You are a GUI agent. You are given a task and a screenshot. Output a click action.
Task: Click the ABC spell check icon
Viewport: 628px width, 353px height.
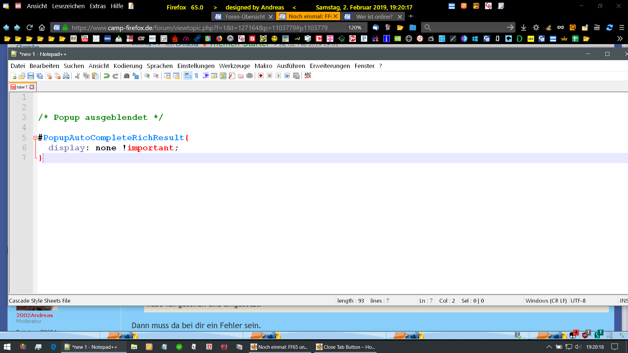pyautogui.click(x=308, y=76)
